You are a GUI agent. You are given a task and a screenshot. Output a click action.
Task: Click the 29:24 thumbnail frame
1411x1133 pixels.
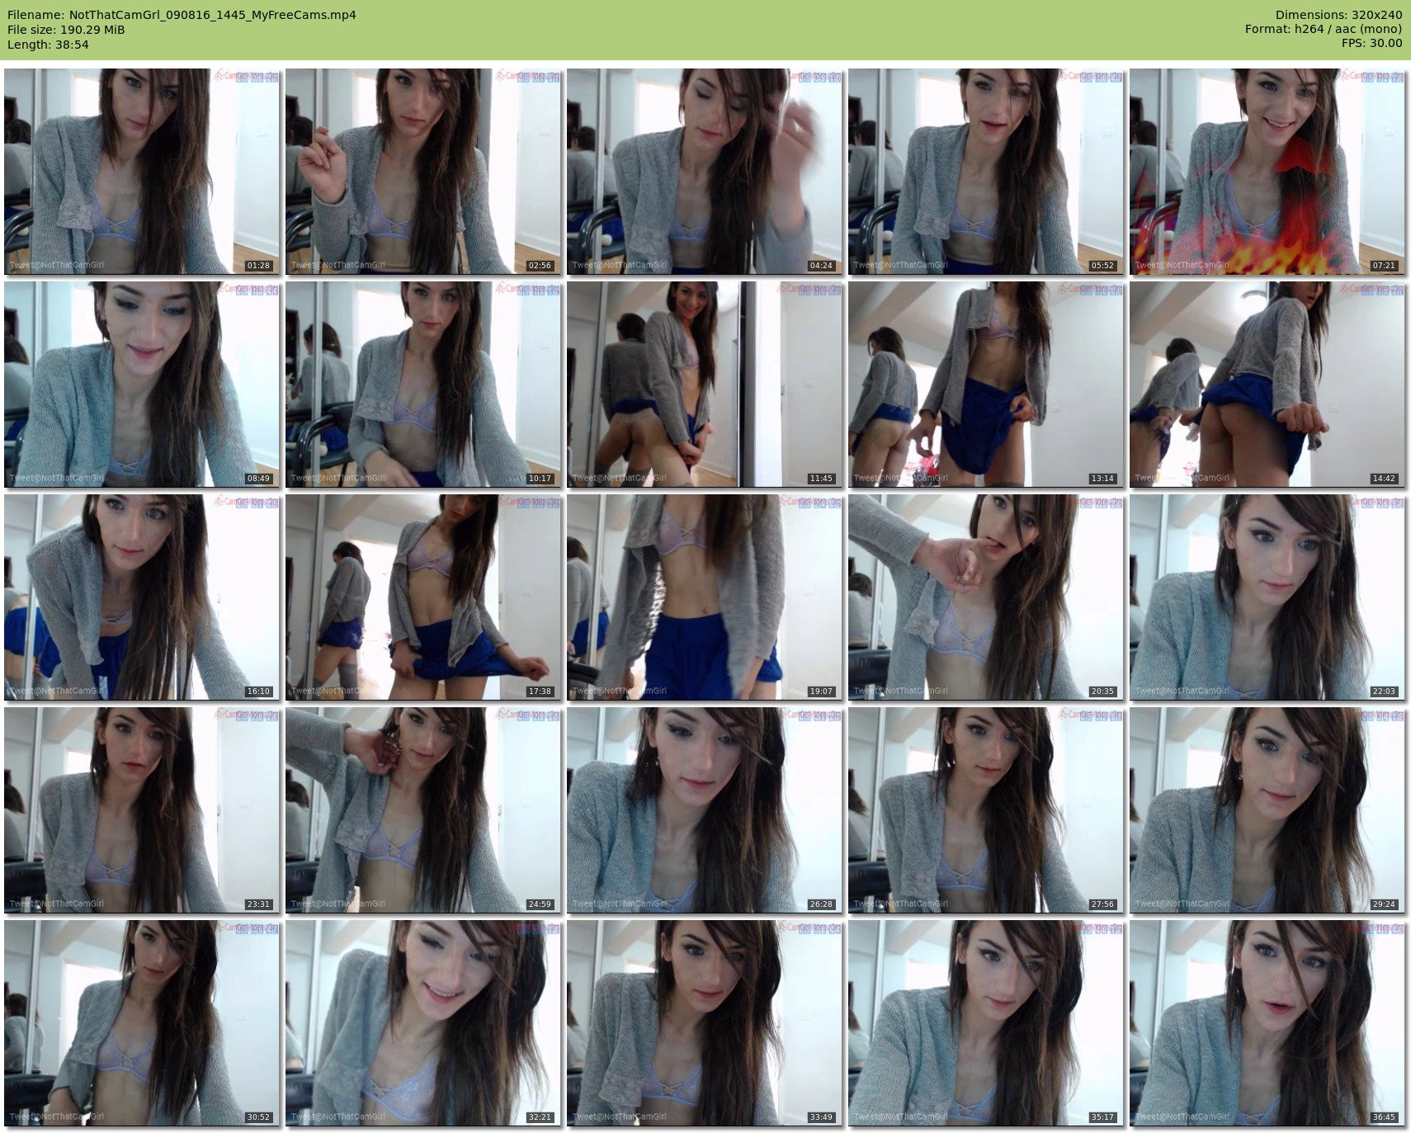tap(1267, 810)
